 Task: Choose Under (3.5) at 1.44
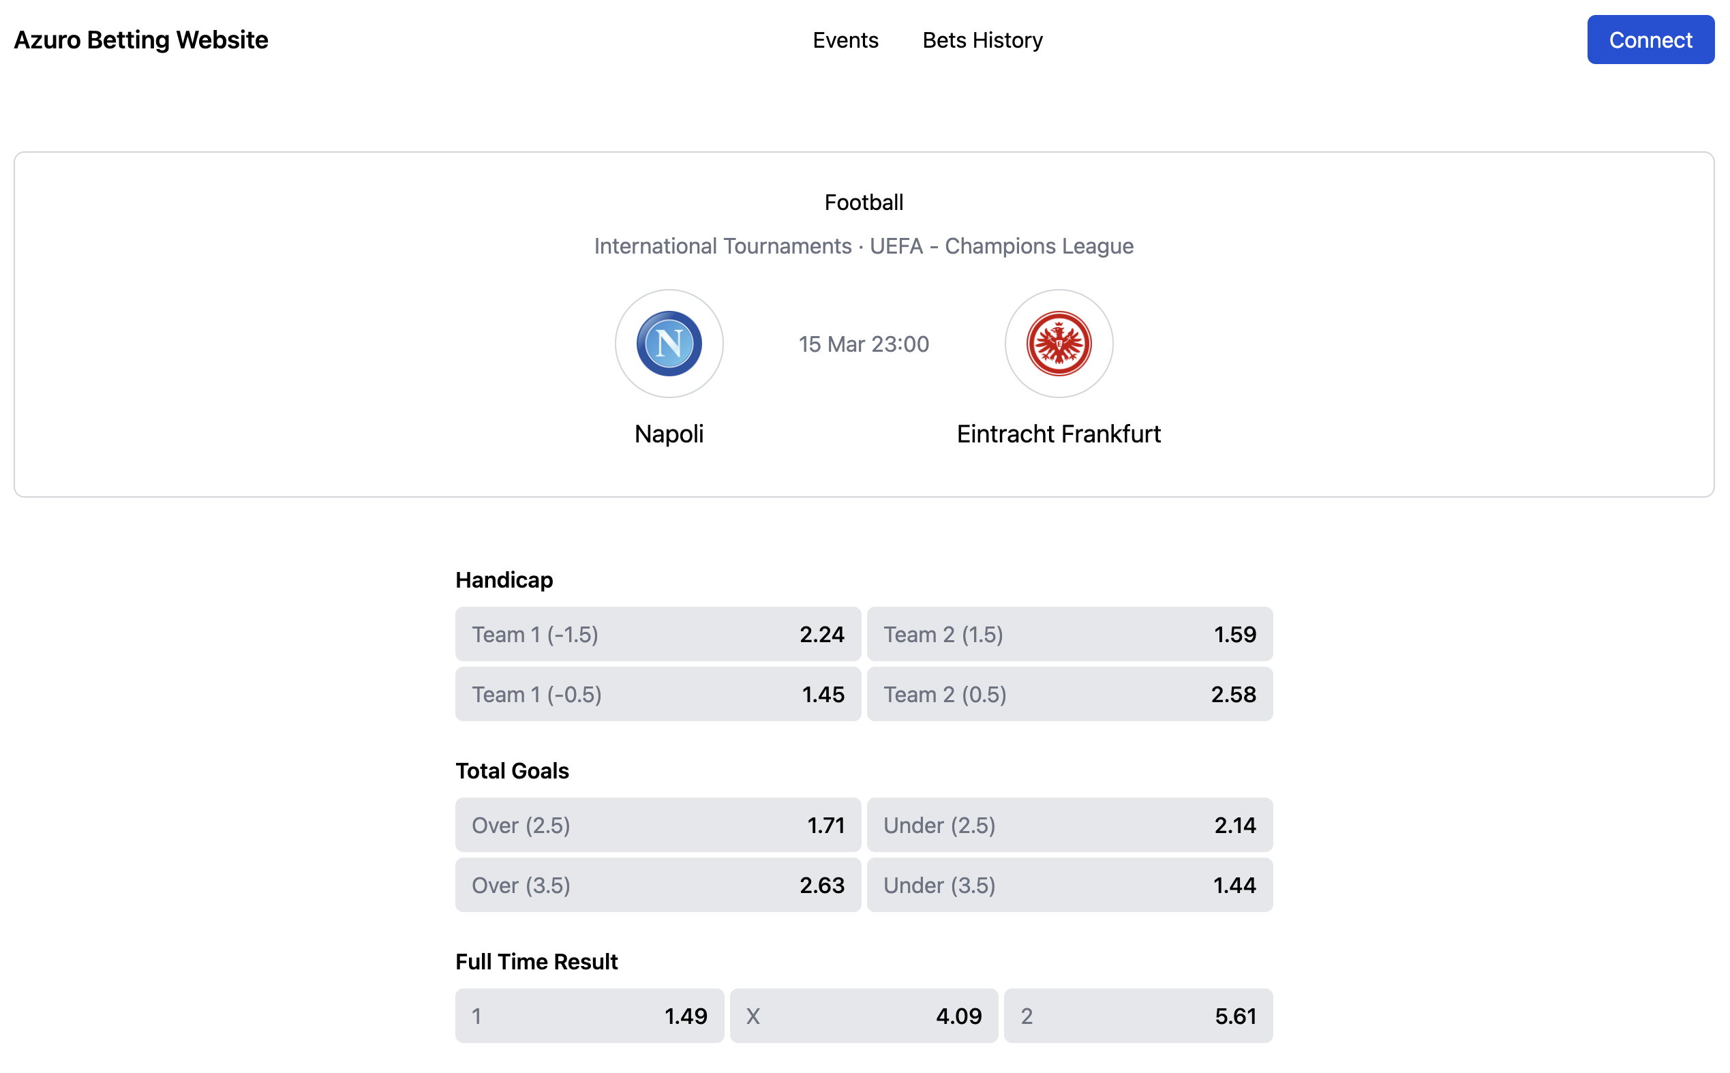(1069, 885)
